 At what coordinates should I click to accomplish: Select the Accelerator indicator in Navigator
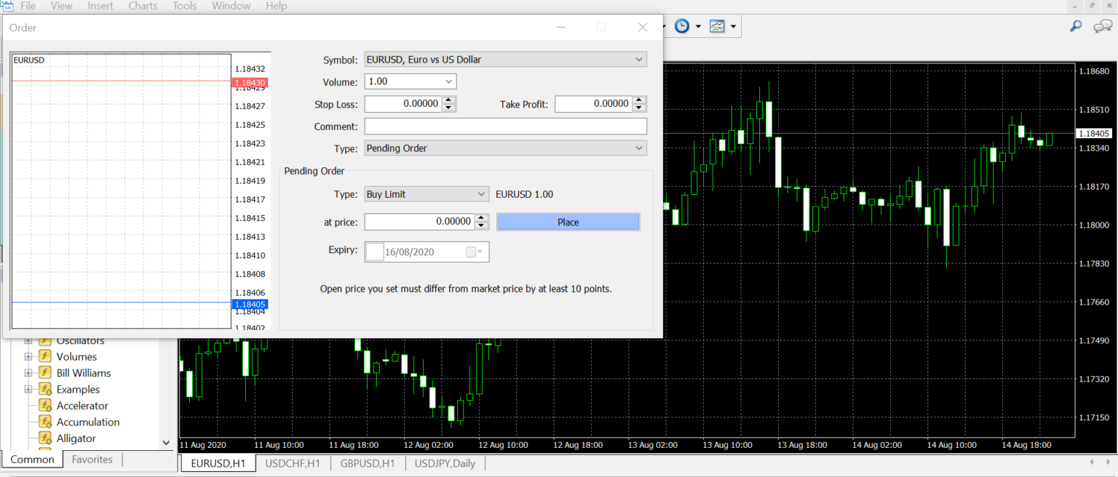(x=84, y=405)
